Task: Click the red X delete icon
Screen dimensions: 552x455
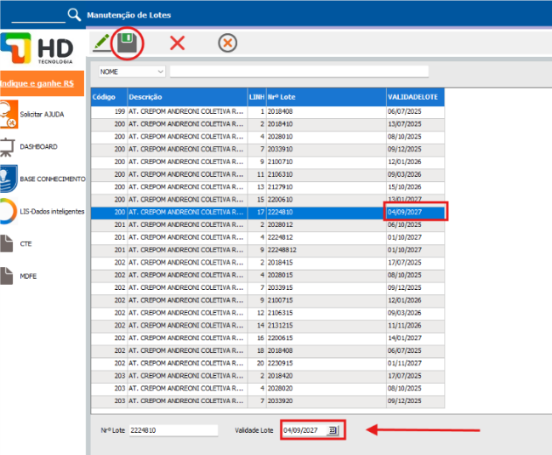Action: (x=177, y=43)
